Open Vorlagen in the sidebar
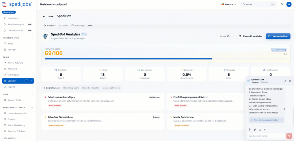The width and height of the screenshot is (294, 141). pos(18,50)
